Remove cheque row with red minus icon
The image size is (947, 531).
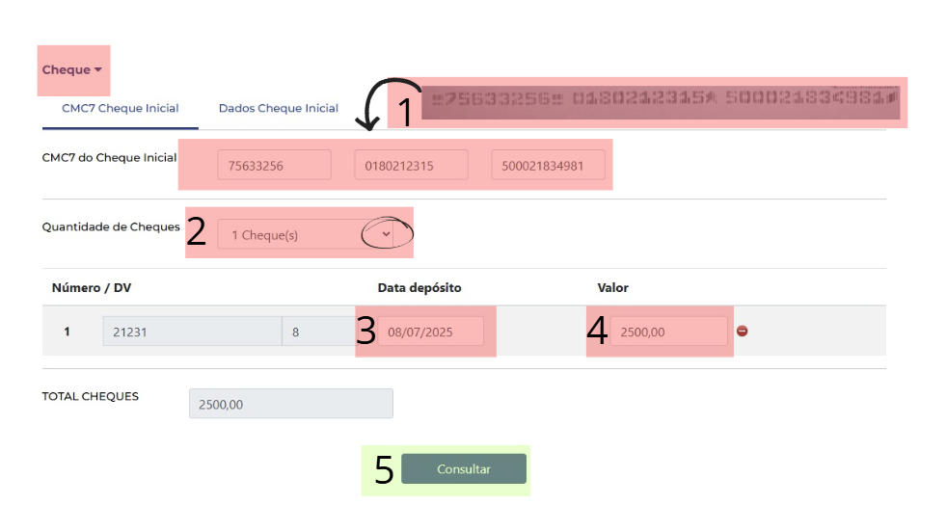pyautogui.click(x=743, y=331)
